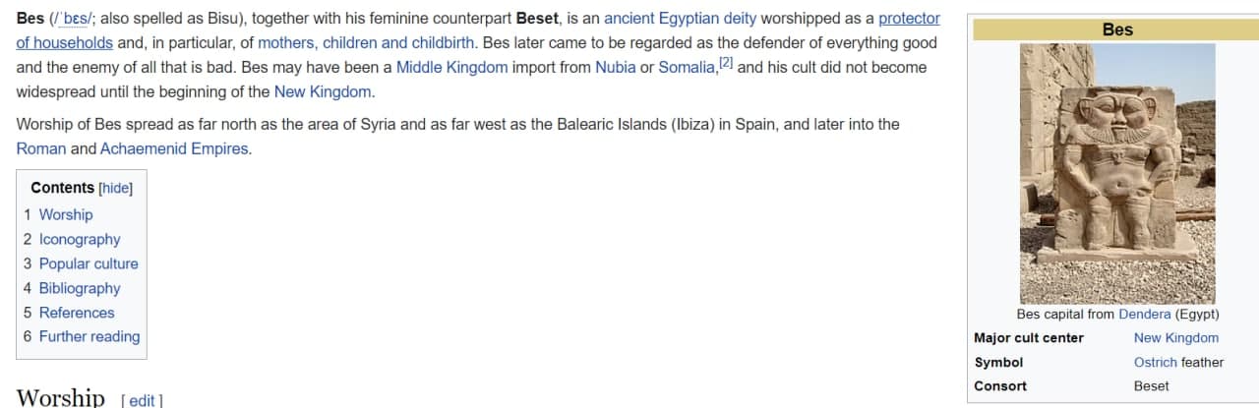Viewport: 1259px width, 408px height.
Task: Open the New Kingdom link in intro paragraph
Action: [323, 92]
